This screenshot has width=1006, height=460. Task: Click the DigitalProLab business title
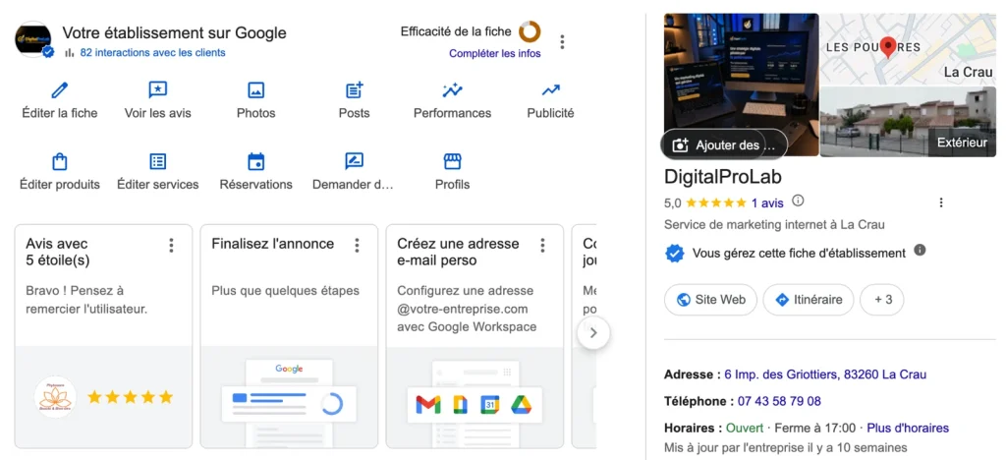(x=723, y=176)
